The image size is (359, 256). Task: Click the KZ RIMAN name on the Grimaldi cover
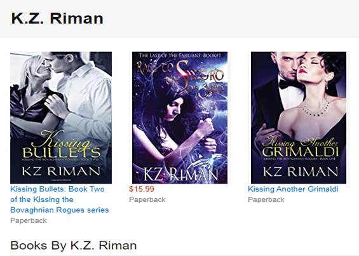(301, 172)
